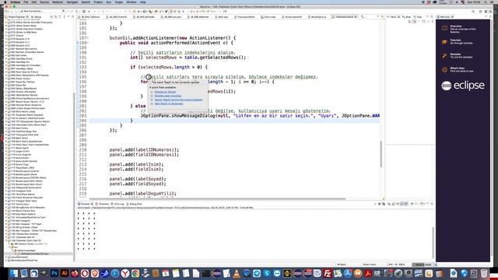Switch to the Debug view tab

pyautogui.click(x=37, y=17)
